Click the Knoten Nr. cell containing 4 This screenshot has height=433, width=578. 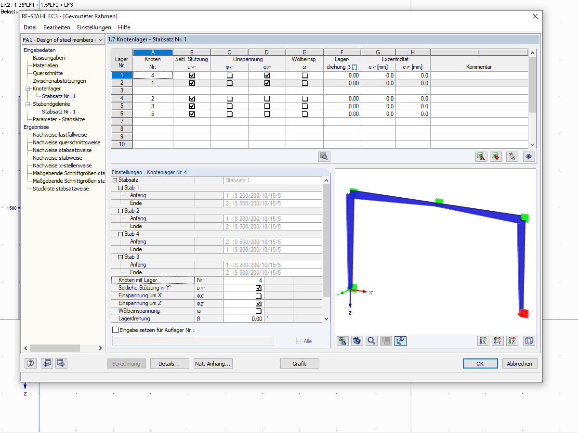(153, 76)
